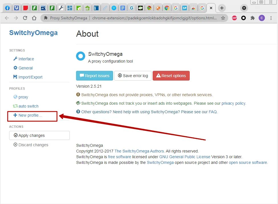
Task: Click the About page heading
Action: [87, 34]
